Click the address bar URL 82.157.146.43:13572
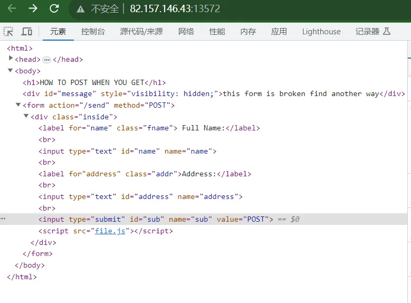The height and width of the screenshot is (303, 411). point(175,8)
